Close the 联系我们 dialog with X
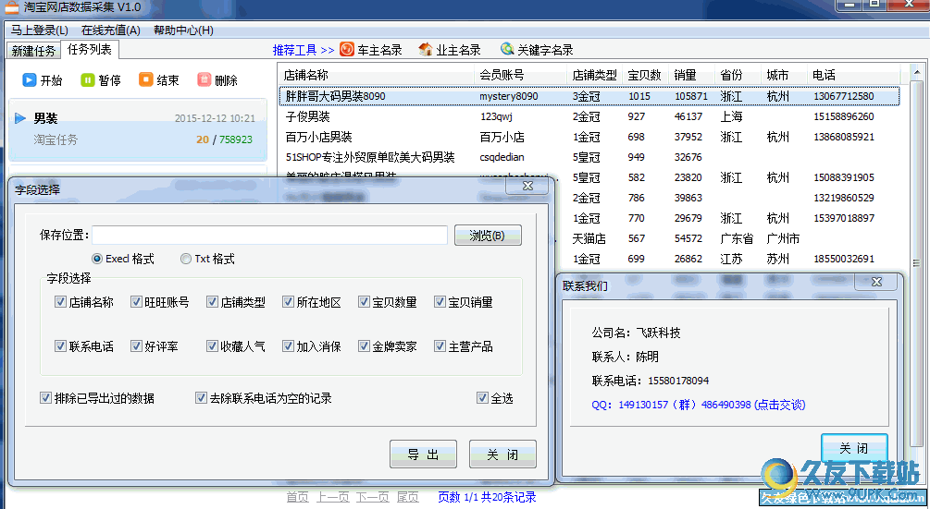 876,282
